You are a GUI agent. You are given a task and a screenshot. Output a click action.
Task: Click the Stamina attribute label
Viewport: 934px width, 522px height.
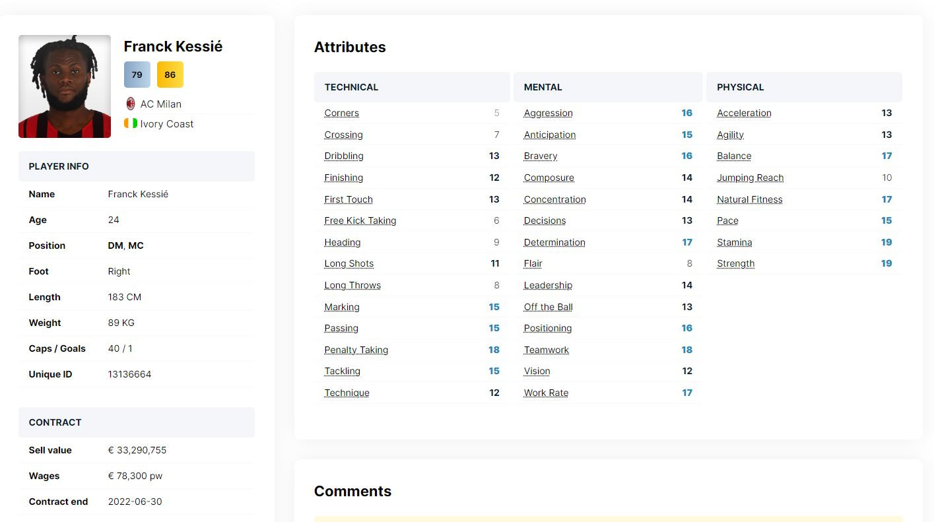734,242
